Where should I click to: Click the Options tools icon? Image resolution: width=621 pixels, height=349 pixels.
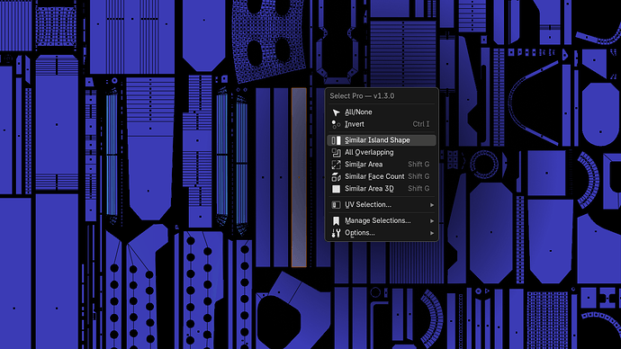click(x=336, y=233)
